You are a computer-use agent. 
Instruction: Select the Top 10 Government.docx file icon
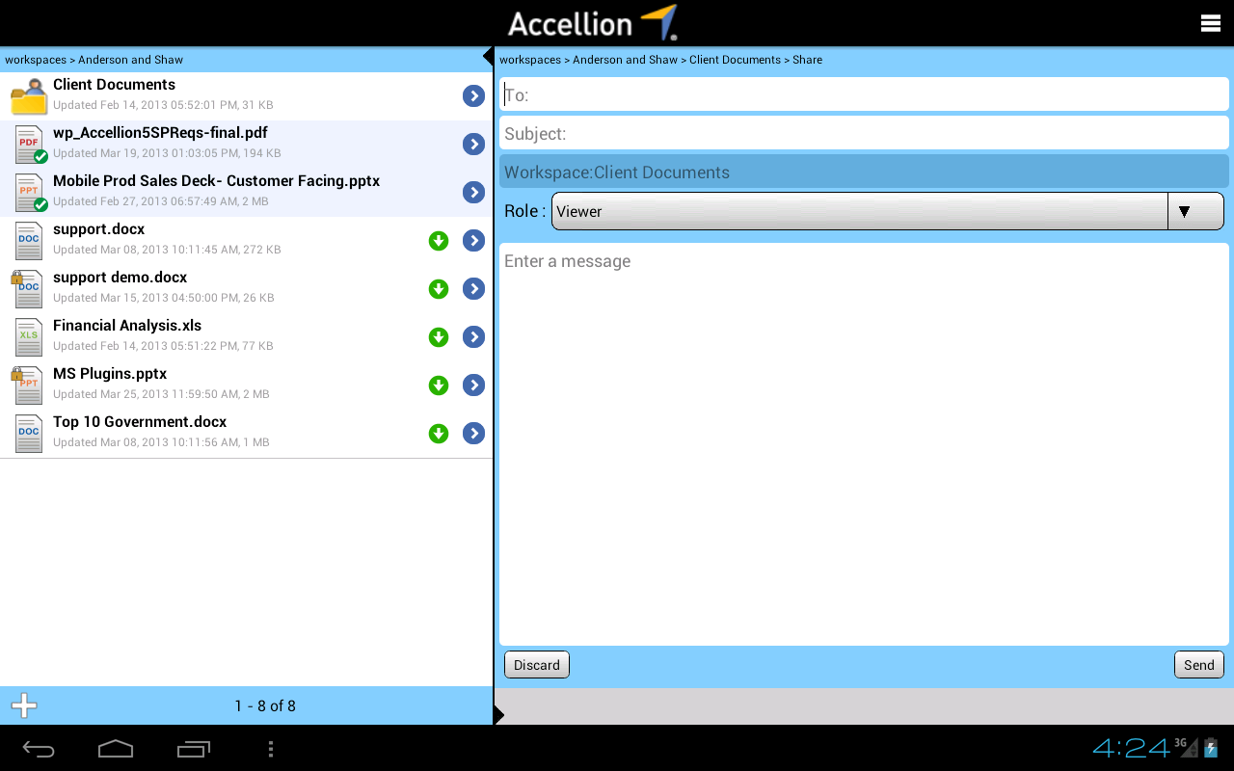[x=29, y=434]
